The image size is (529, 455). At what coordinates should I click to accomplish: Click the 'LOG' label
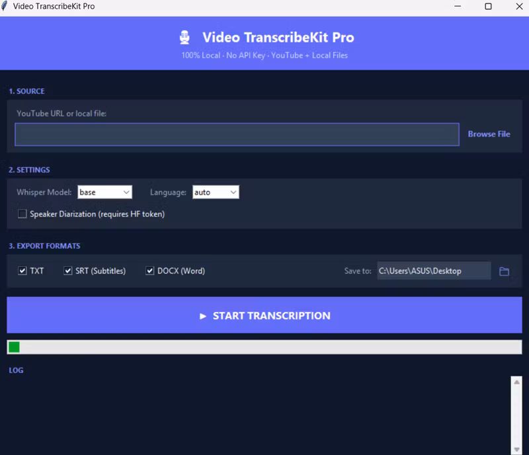[16, 370]
